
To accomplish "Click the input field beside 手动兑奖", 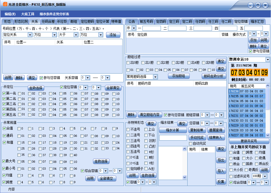I will pyautogui.click(x=173, y=138).
